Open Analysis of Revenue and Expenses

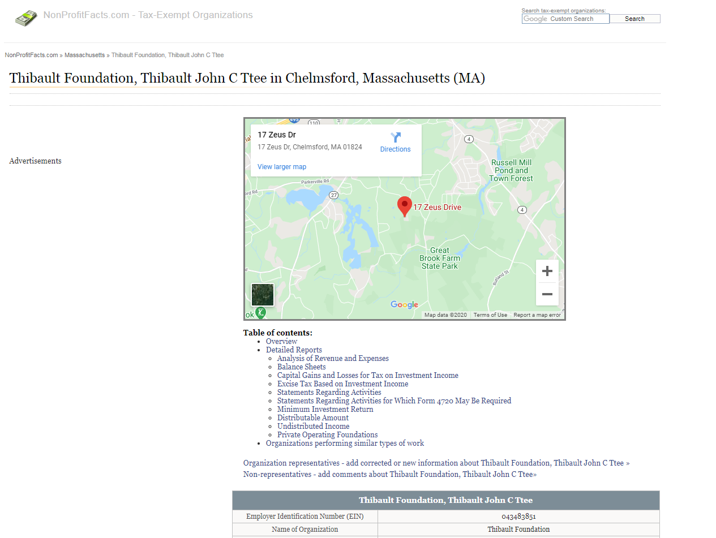point(333,358)
